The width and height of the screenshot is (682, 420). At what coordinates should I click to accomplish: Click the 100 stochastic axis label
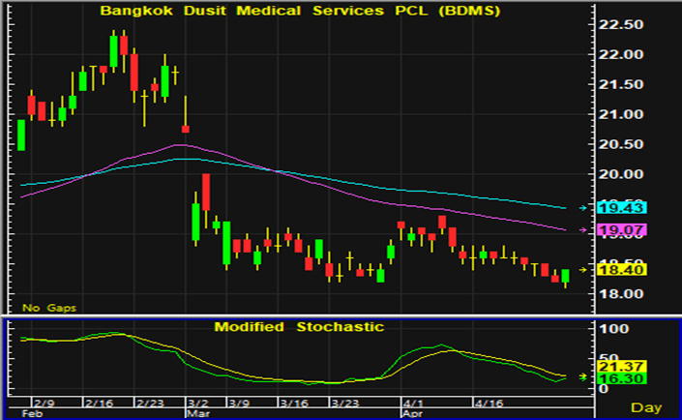(x=613, y=329)
